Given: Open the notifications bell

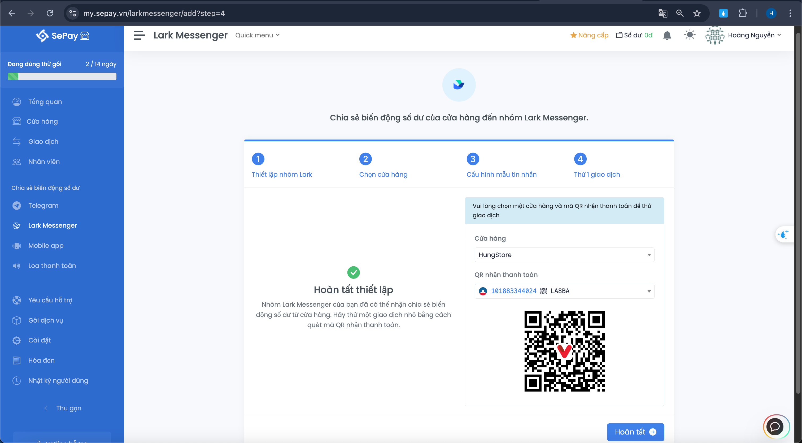Looking at the screenshot, I should (x=667, y=36).
